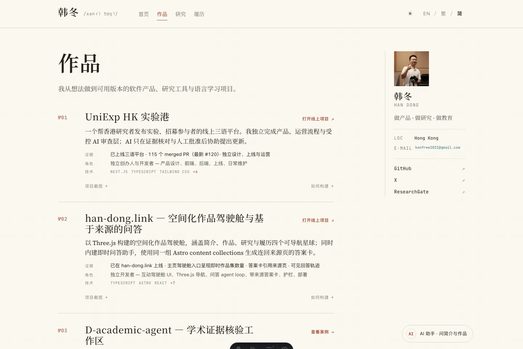This screenshot has height=349, width=523.
Task: Switch language to 繁 (Traditional Chinese)
Action: pyautogui.click(x=443, y=14)
